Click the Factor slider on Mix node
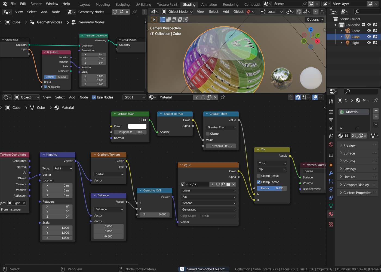The height and width of the screenshot is (272, 381). click(x=272, y=188)
